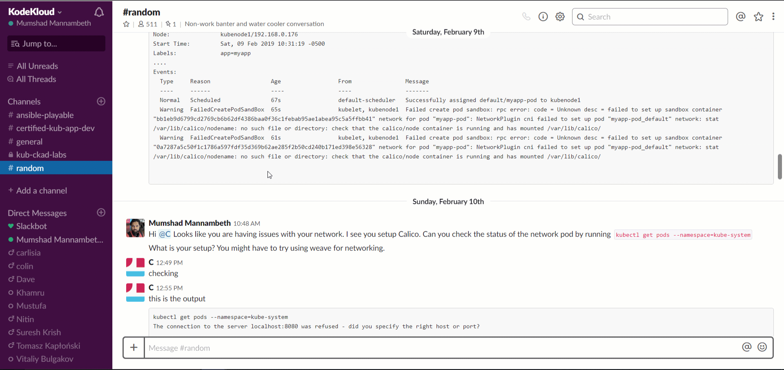
Task: Click the Message #random input box
Action: coord(443,348)
